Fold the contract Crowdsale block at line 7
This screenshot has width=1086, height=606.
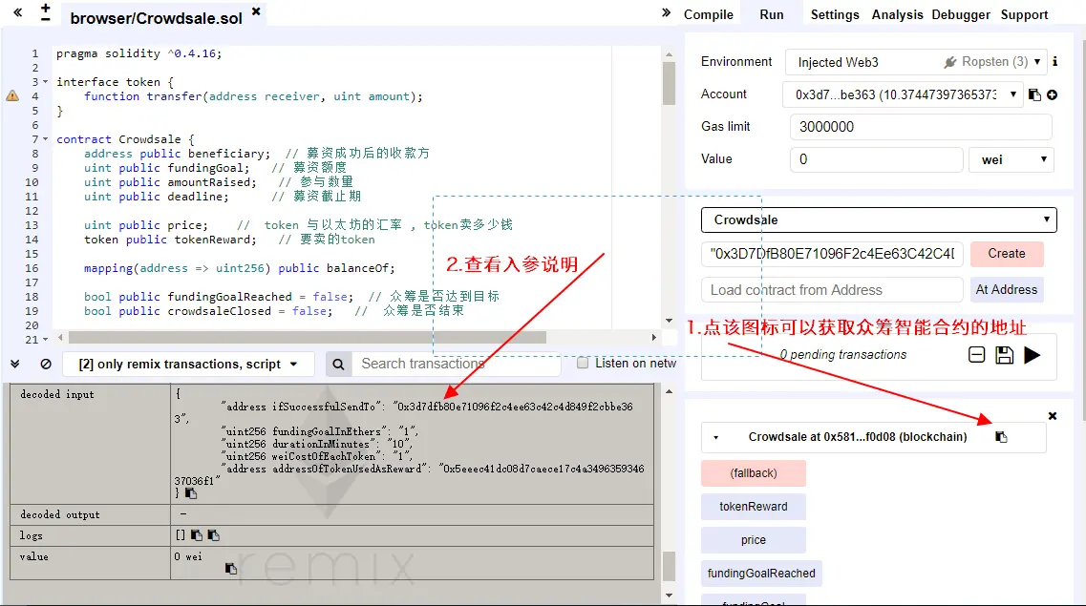pyautogui.click(x=46, y=139)
